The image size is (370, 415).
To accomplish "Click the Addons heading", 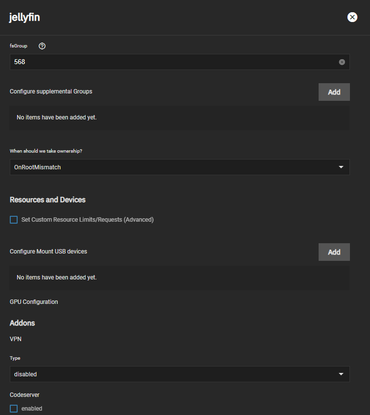I will [22, 323].
